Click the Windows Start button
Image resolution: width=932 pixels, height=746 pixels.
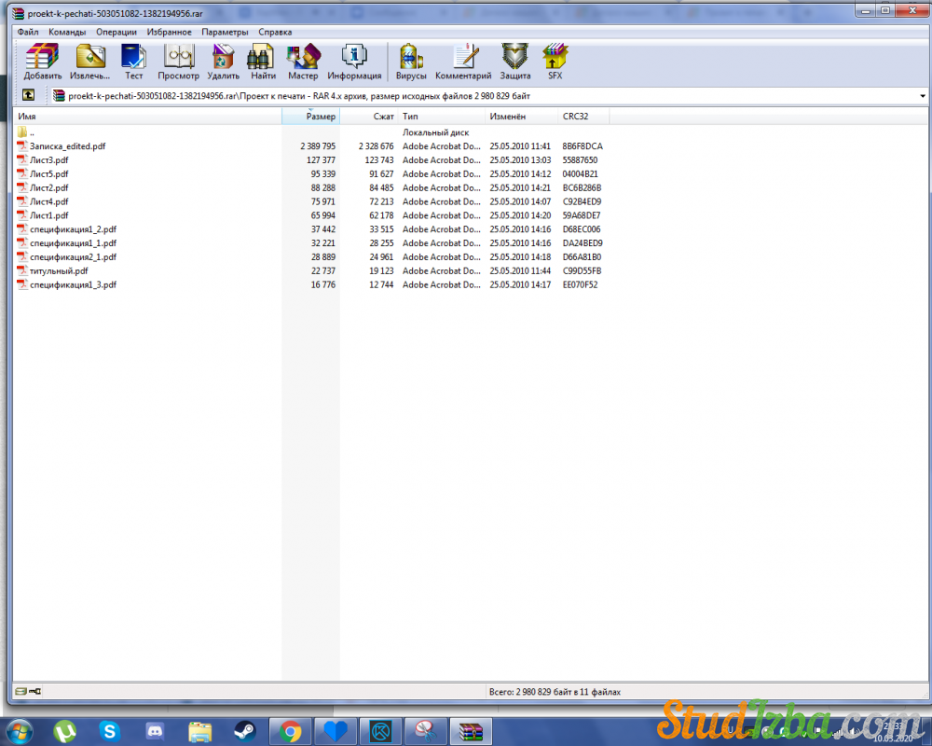pos(18,731)
